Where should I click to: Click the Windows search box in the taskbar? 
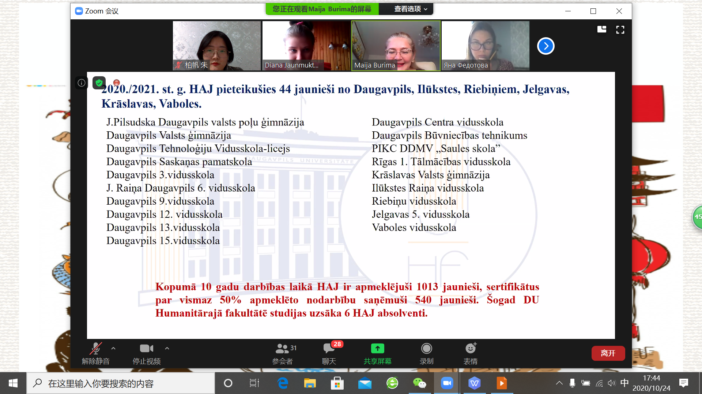pyautogui.click(x=121, y=383)
